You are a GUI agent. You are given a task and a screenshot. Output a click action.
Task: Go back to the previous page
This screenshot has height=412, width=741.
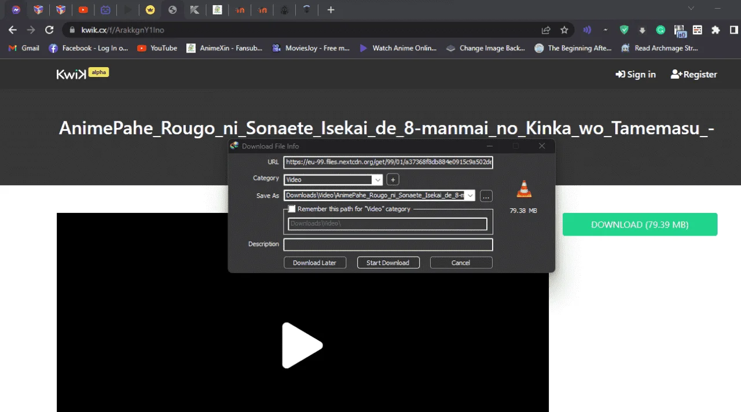[x=13, y=30]
